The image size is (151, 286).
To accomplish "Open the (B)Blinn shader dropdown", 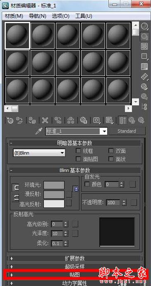I will [x=39, y=153].
